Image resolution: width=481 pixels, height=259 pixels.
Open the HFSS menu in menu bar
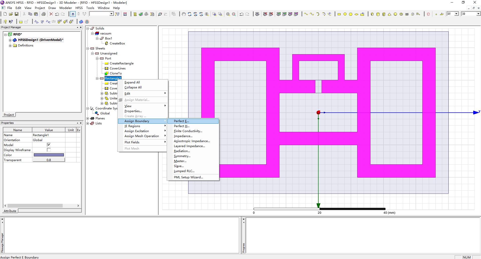tap(79, 8)
